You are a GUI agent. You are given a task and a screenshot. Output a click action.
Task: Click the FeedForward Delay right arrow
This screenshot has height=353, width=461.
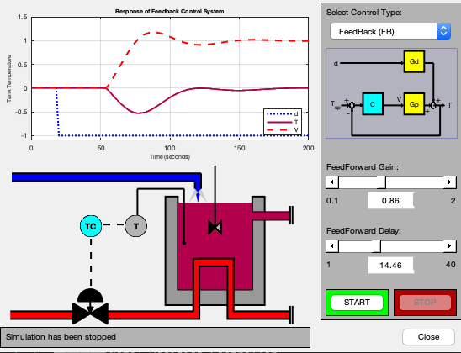pyautogui.click(x=449, y=246)
